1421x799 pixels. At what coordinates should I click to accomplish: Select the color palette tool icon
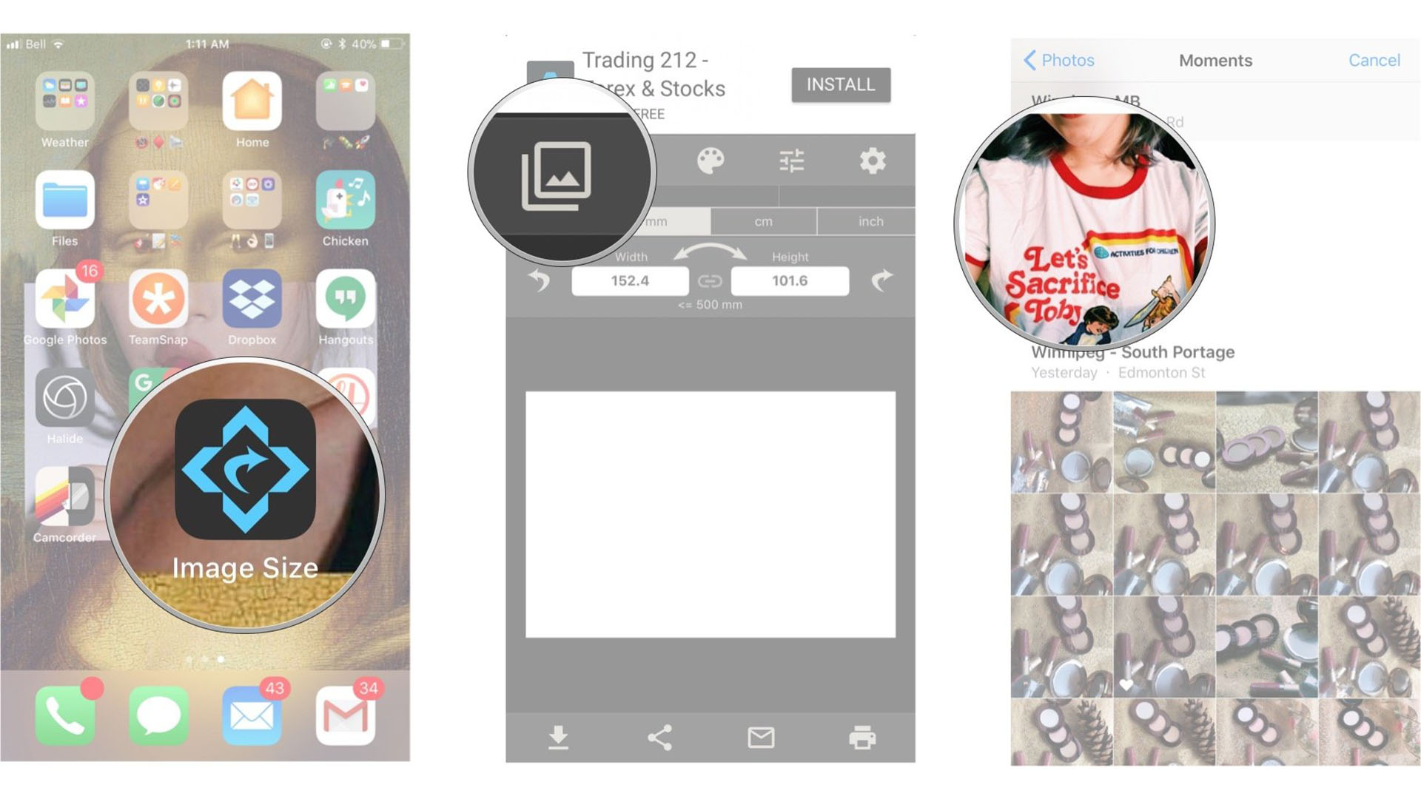[710, 161]
